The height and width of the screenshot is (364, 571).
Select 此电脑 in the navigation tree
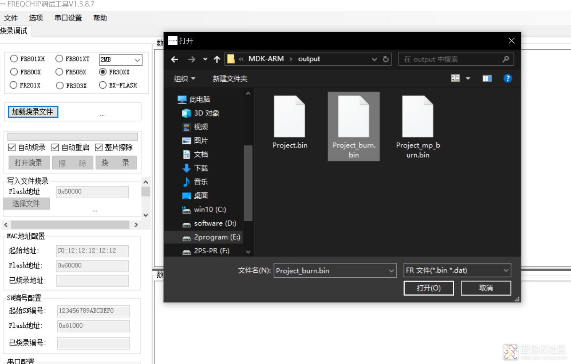tap(194, 99)
